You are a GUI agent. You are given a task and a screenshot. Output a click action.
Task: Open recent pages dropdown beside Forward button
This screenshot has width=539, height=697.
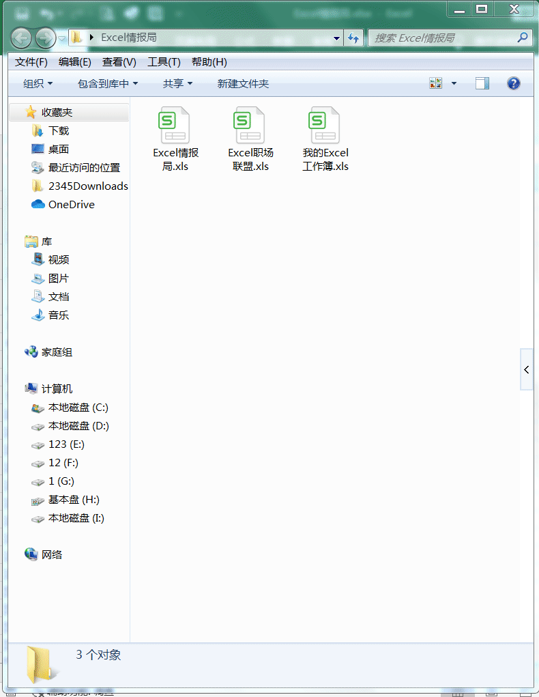pyautogui.click(x=62, y=39)
